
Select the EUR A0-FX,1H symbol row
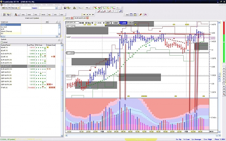[28, 69]
